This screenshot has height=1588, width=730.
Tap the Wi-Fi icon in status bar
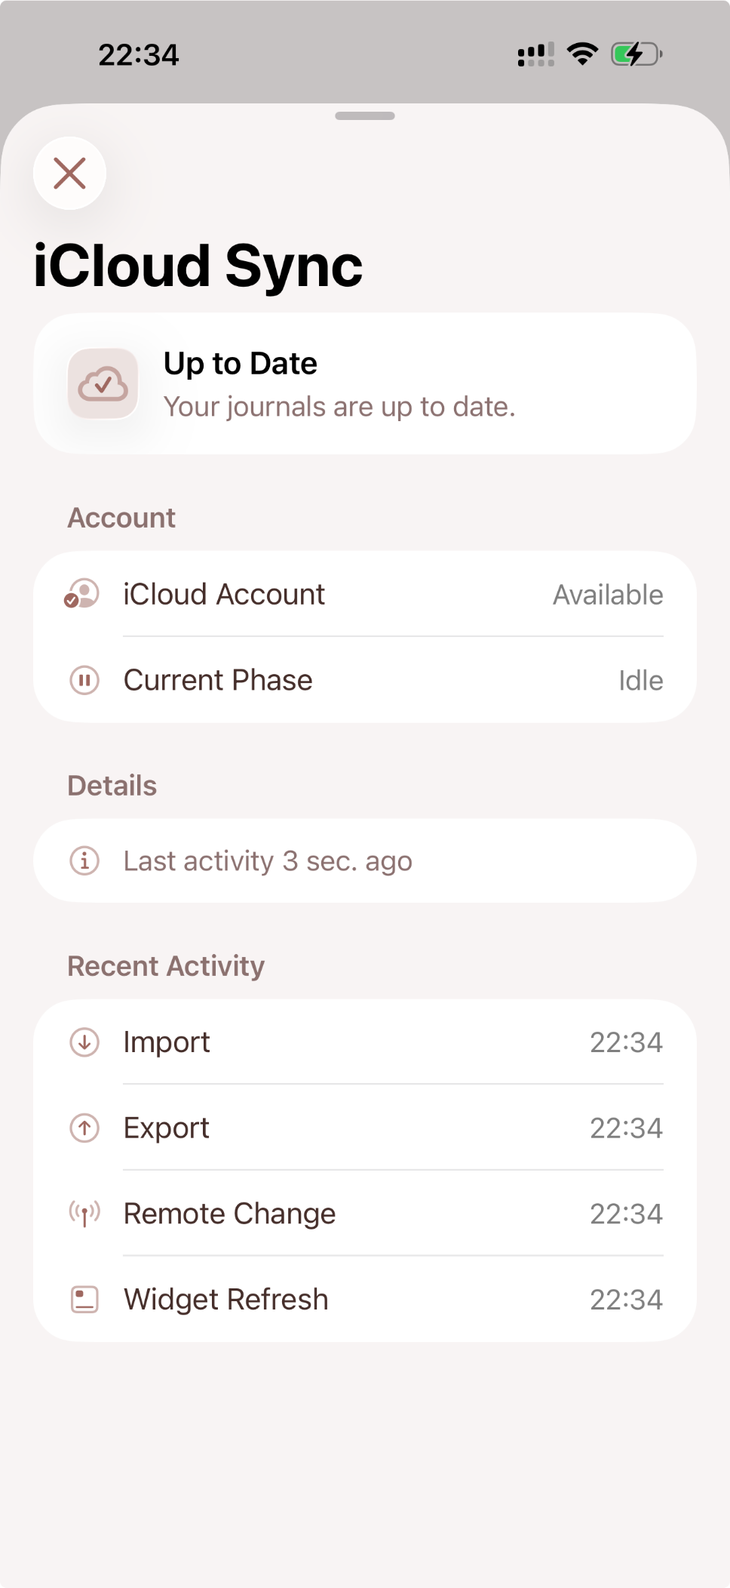click(582, 54)
